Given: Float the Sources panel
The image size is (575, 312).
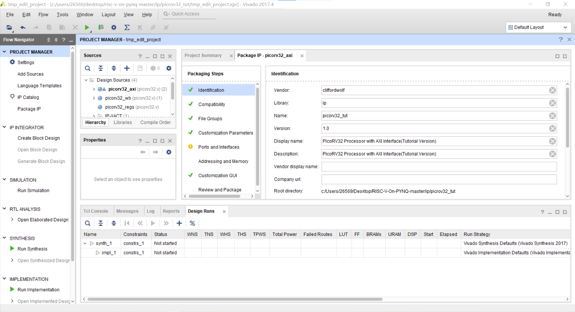Looking at the screenshot, I should [x=162, y=56].
